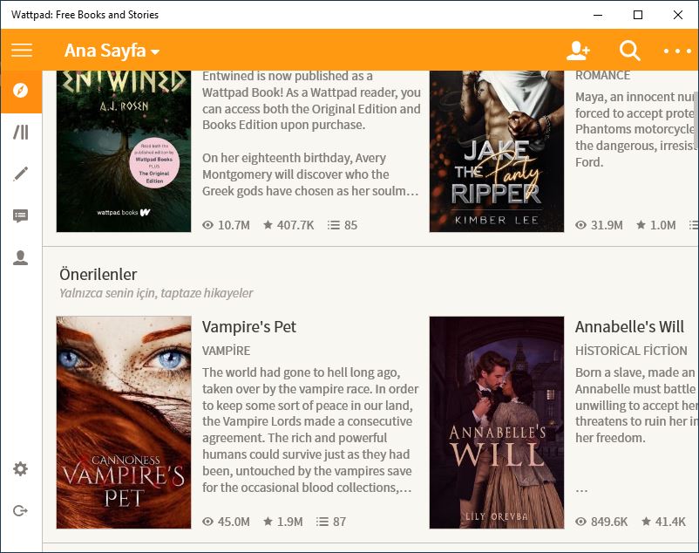Open Settings gear icon
This screenshot has height=553, width=699.
(21, 468)
